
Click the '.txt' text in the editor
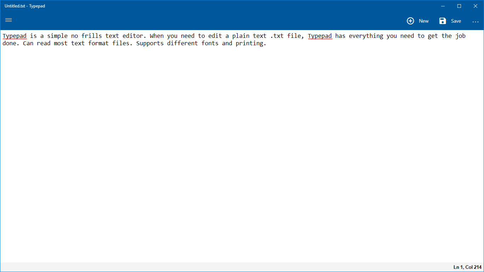click(x=277, y=36)
